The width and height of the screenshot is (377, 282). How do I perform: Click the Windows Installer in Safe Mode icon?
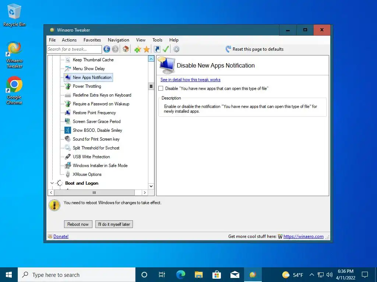click(68, 166)
